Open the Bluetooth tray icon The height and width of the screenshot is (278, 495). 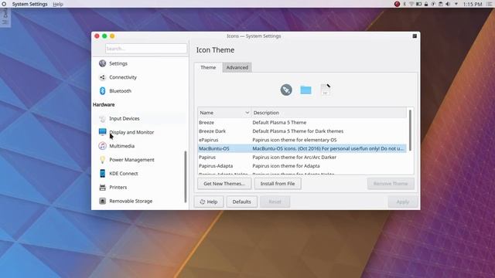[x=405, y=4]
